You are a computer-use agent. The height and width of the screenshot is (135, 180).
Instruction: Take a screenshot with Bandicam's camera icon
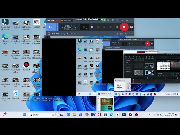point(132,27)
